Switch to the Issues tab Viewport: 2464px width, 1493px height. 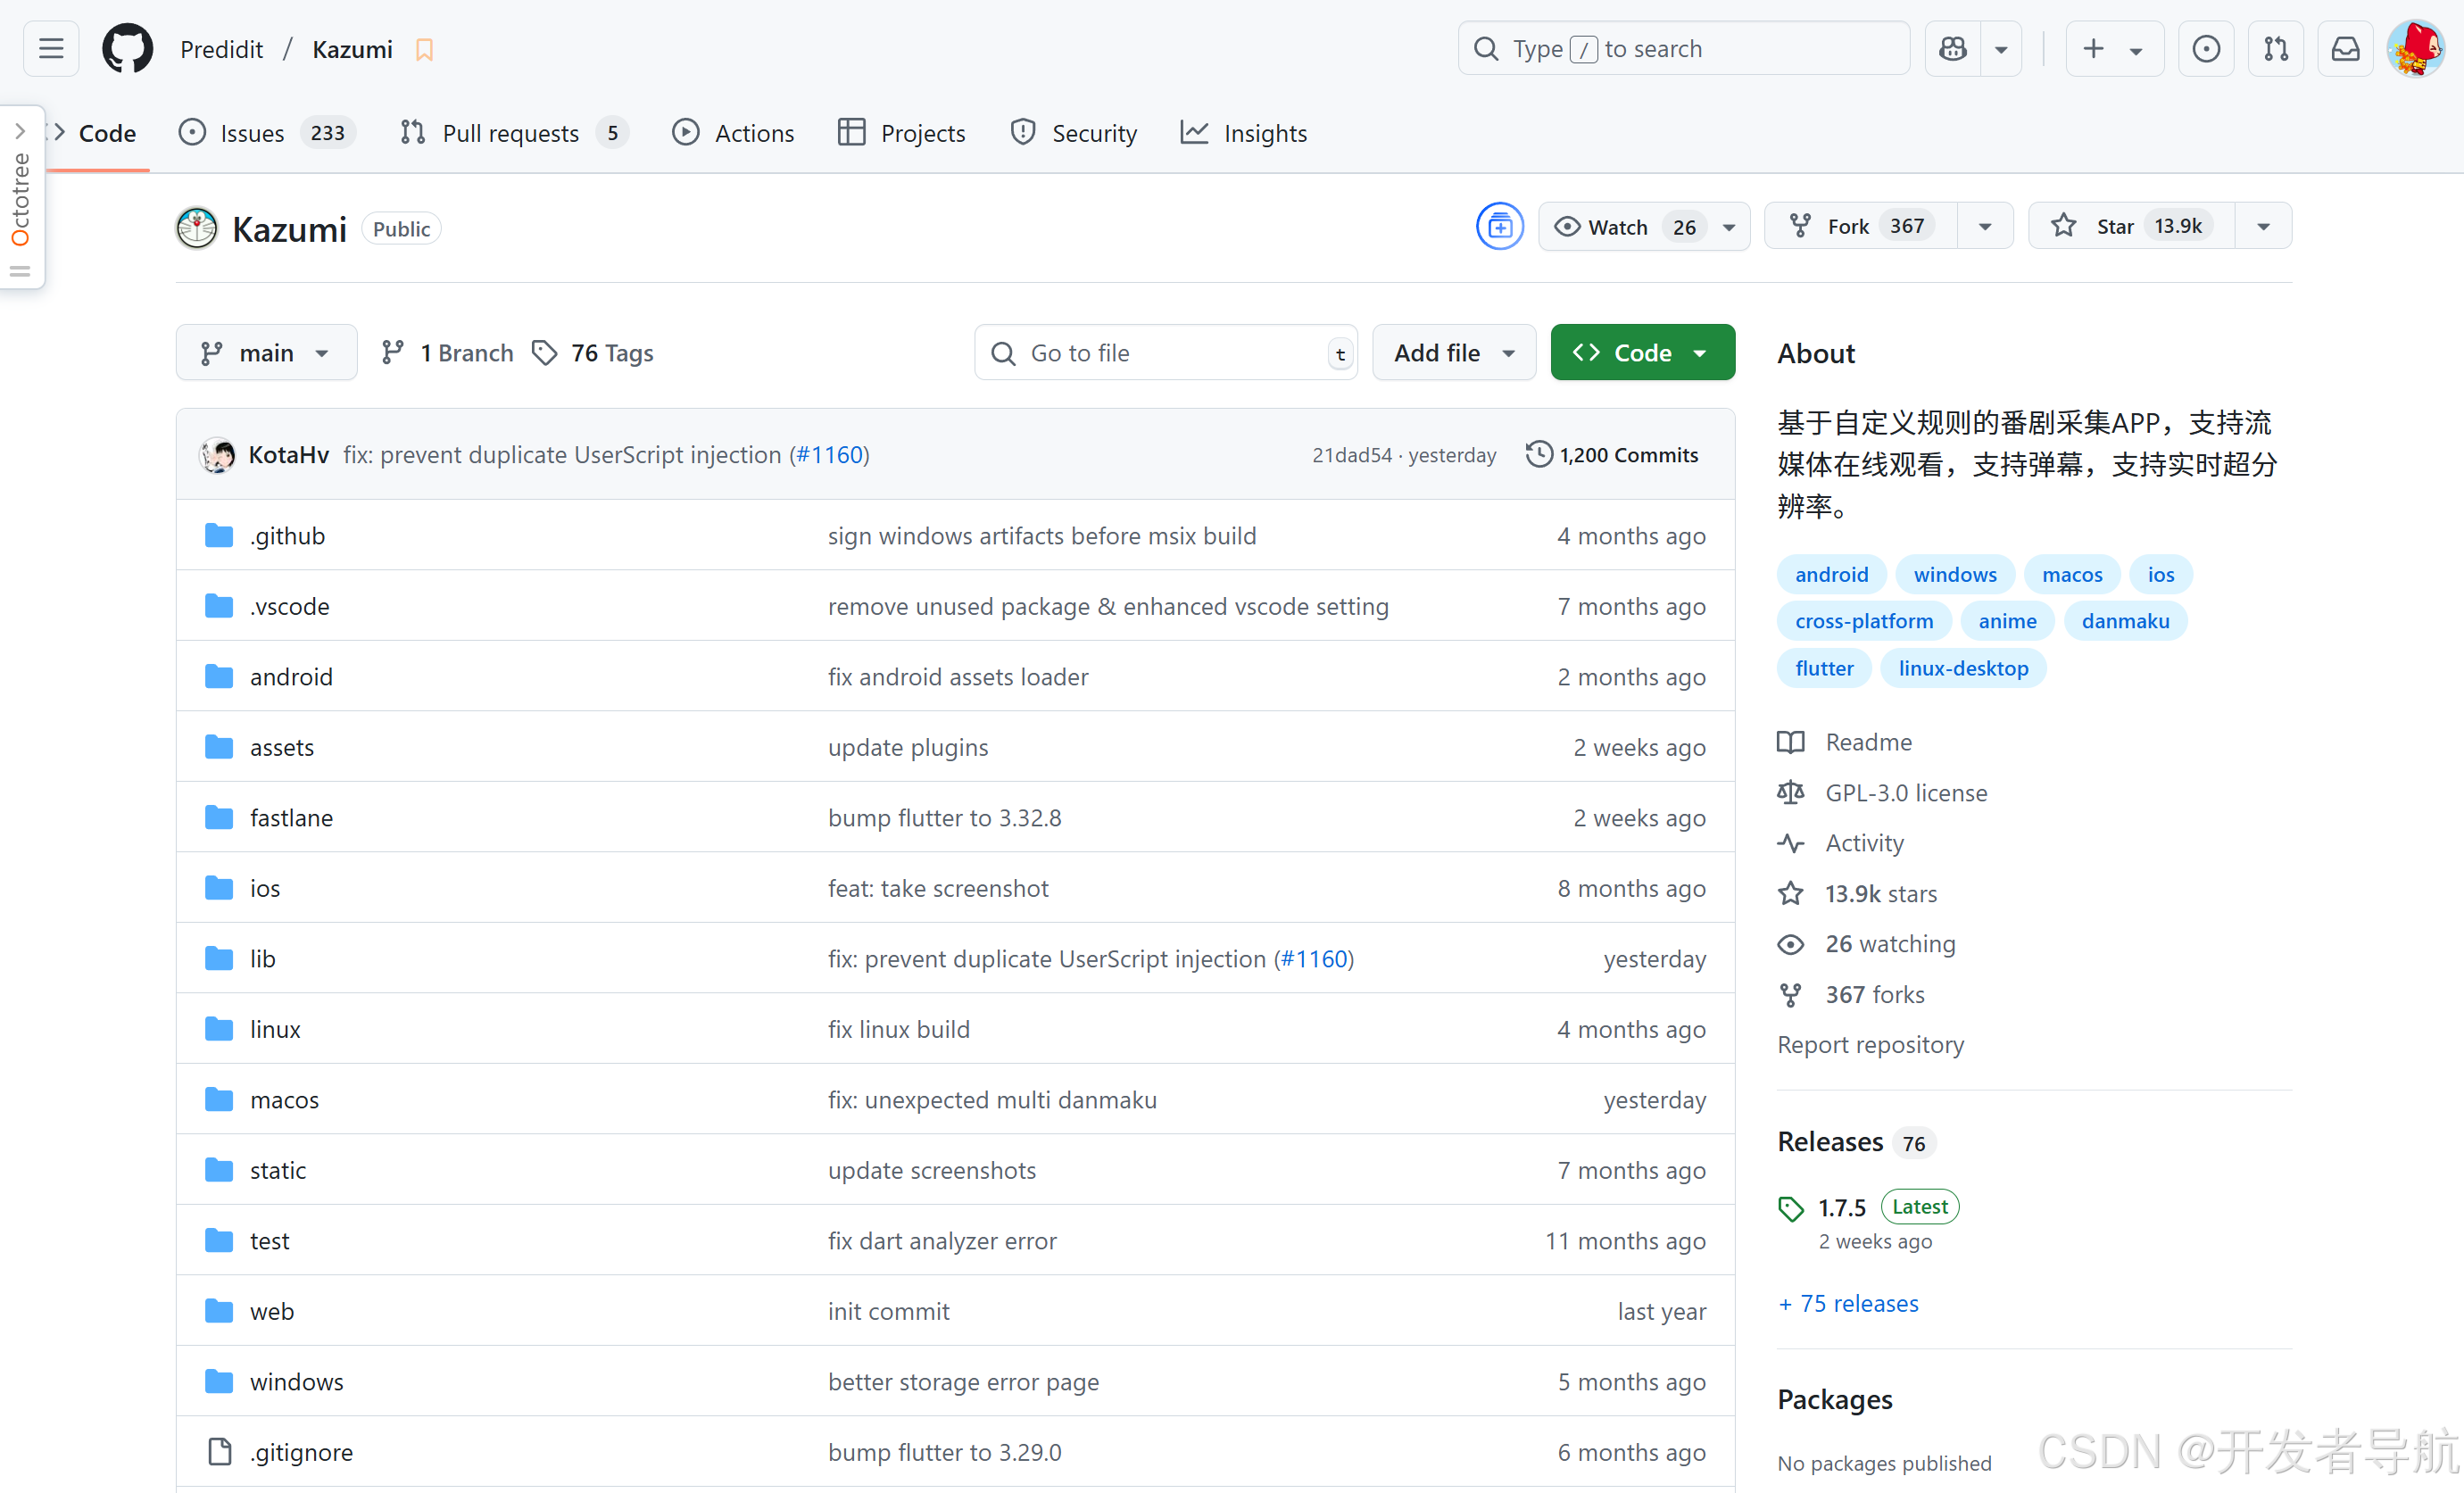[x=252, y=133]
